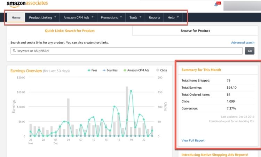Open the notifications bell icon
The height and width of the screenshot is (157, 261).
pyautogui.click(x=216, y=5)
